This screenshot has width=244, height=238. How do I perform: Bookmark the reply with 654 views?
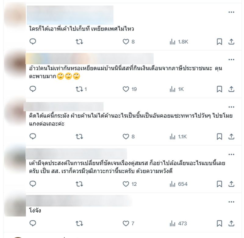[219, 184]
